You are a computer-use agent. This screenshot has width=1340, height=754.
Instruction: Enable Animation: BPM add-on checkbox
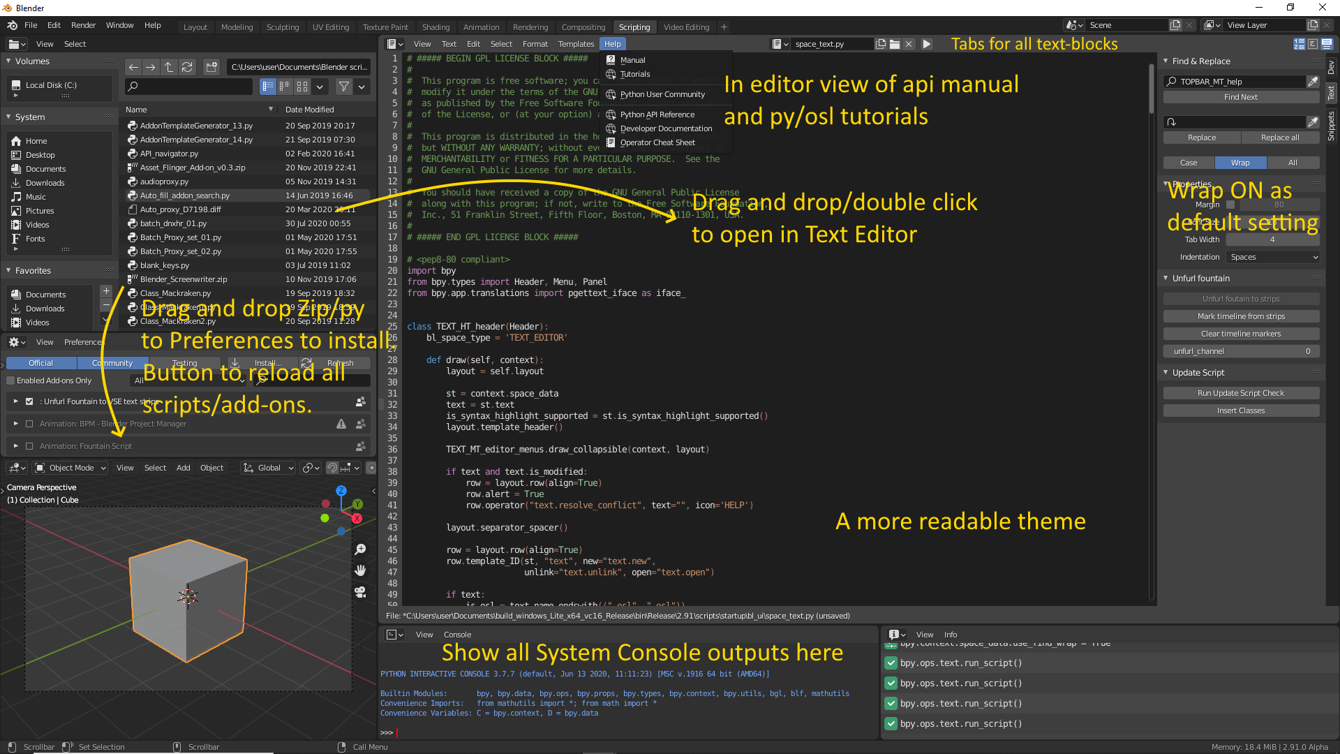(29, 424)
